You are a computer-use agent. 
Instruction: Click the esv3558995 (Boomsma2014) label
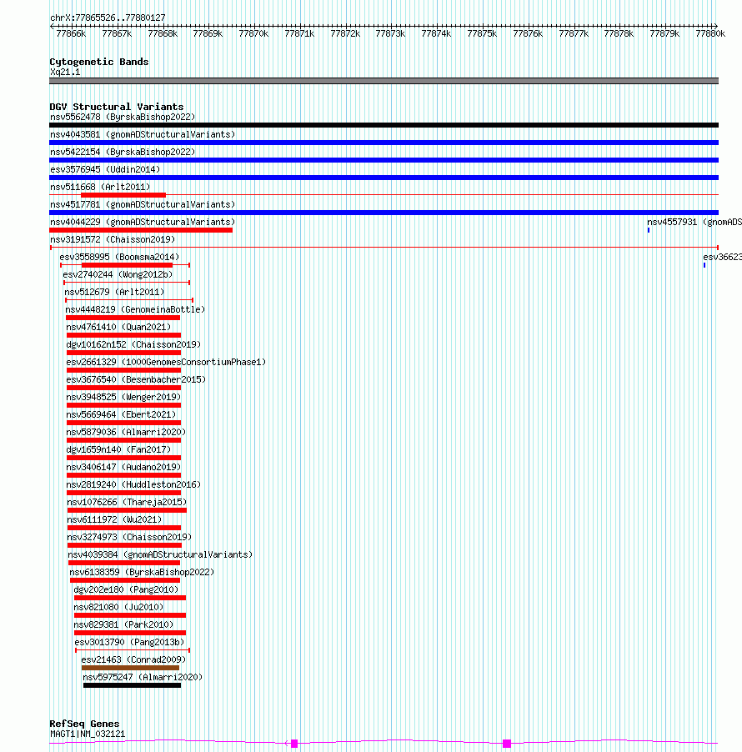pyautogui.click(x=119, y=257)
